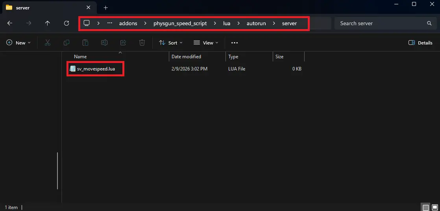This screenshot has width=440, height=211.
Task: Go up one folder level
Action: (48, 23)
